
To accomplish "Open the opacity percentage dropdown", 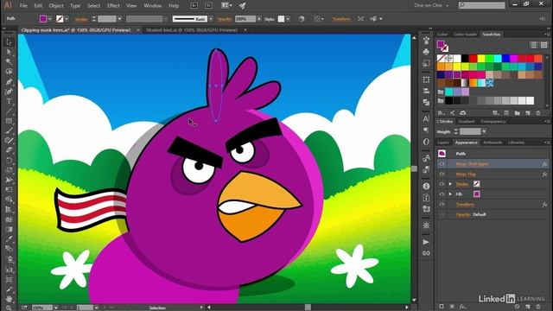I will pyautogui.click(x=259, y=19).
